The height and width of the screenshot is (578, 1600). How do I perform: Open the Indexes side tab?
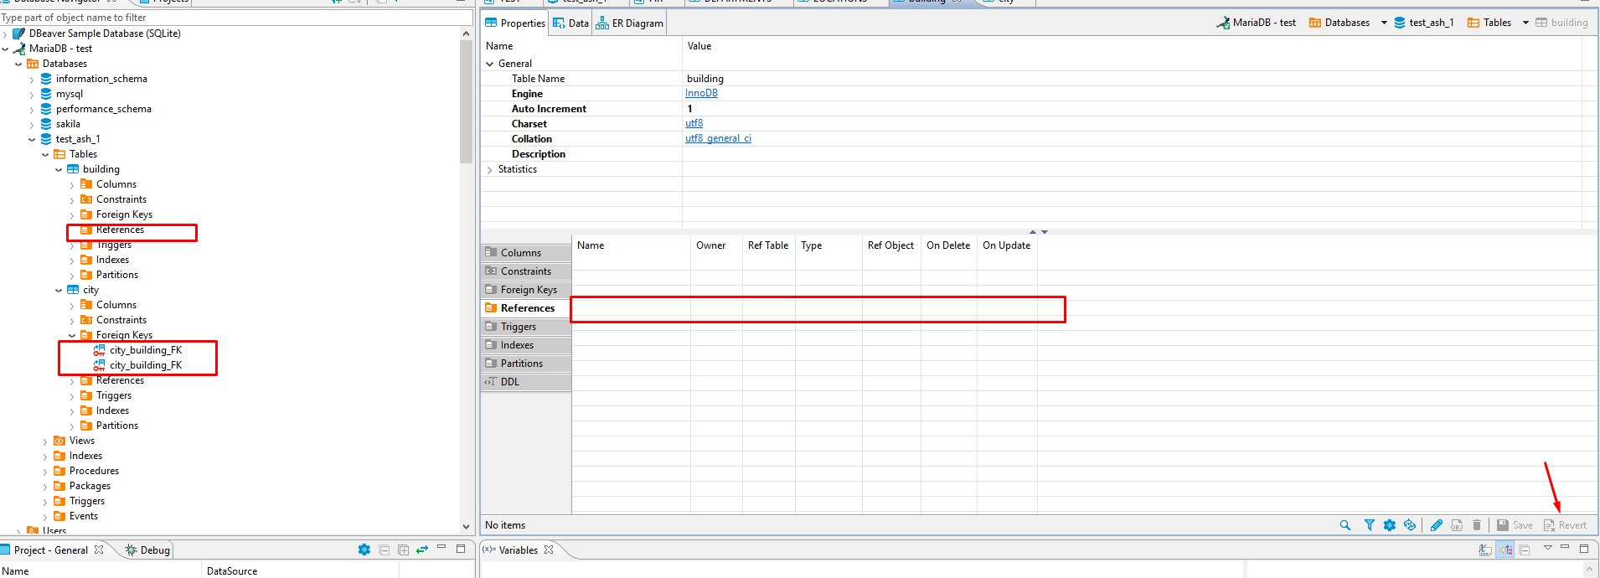(527, 345)
